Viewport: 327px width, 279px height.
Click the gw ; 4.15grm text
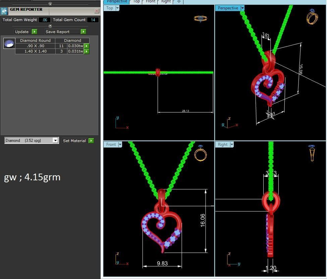pos(32,177)
